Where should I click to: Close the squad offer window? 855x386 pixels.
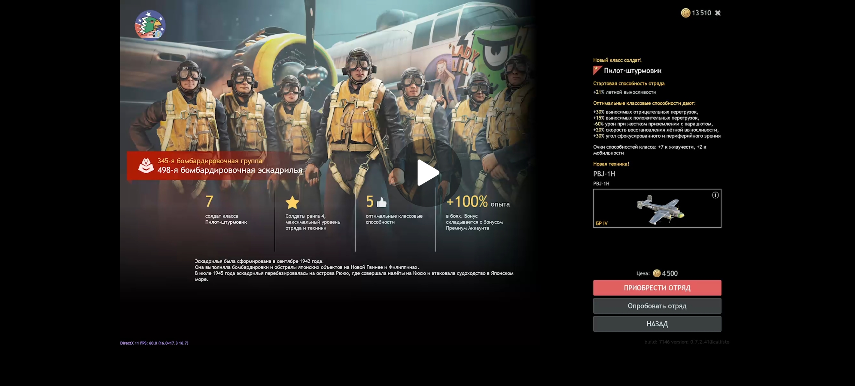[718, 13]
